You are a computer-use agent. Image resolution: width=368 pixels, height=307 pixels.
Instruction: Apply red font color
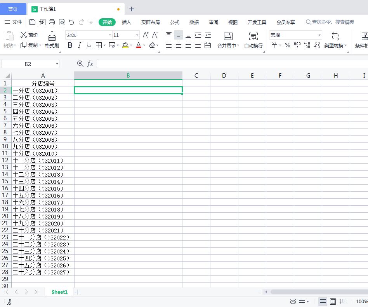[139, 45]
